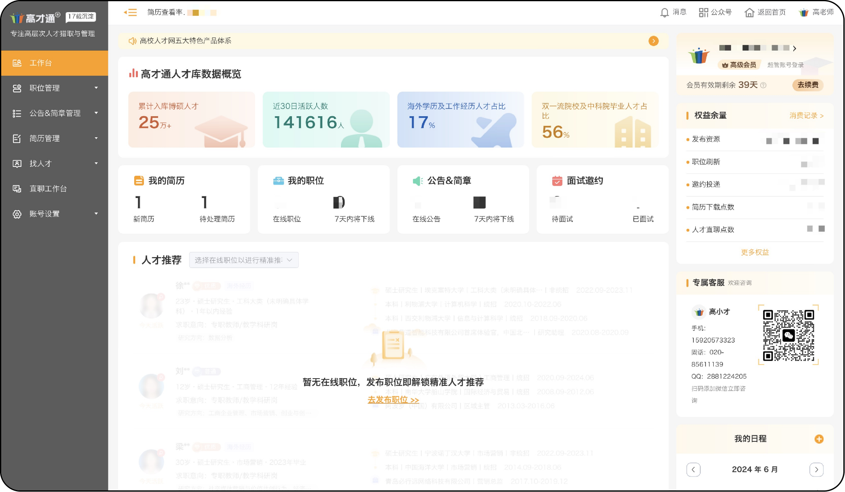This screenshot has height=492, width=845.
Task: Click 已面试 under 面试邀约
Action: [643, 219]
